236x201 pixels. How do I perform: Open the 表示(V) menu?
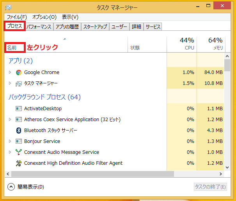click(70, 17)
